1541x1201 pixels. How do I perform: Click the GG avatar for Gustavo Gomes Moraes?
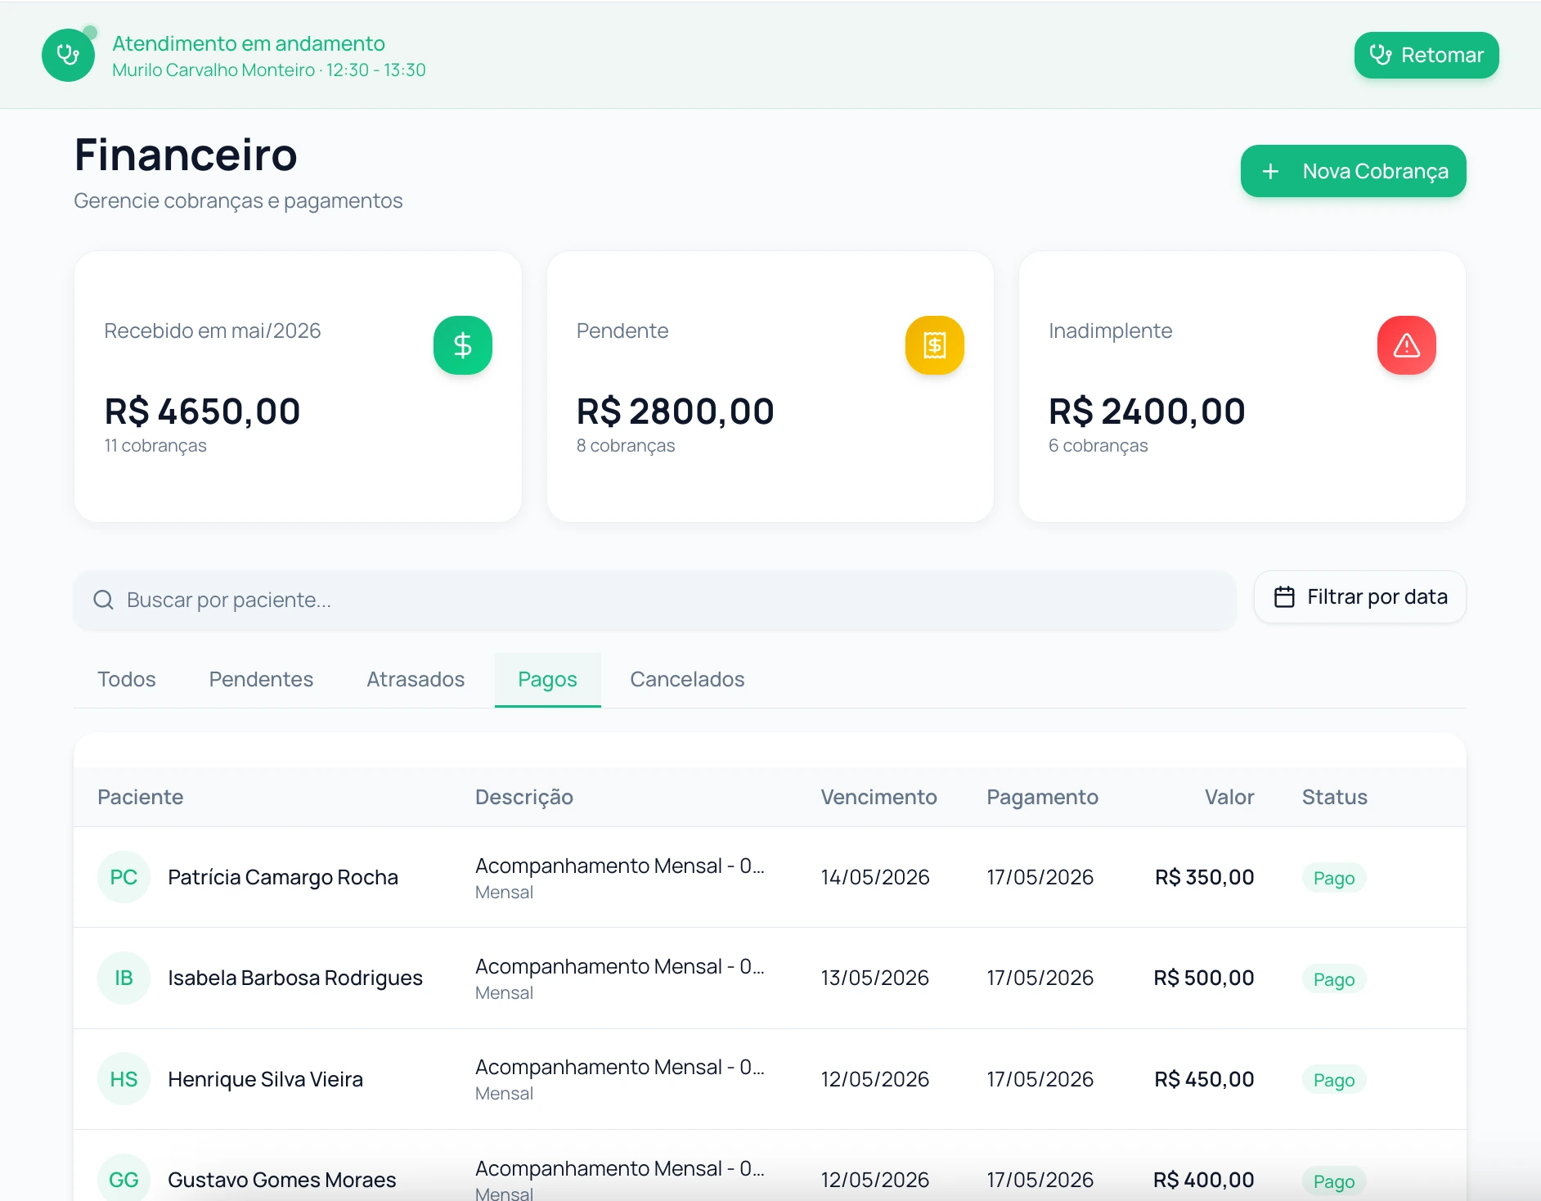point(124,1179)
